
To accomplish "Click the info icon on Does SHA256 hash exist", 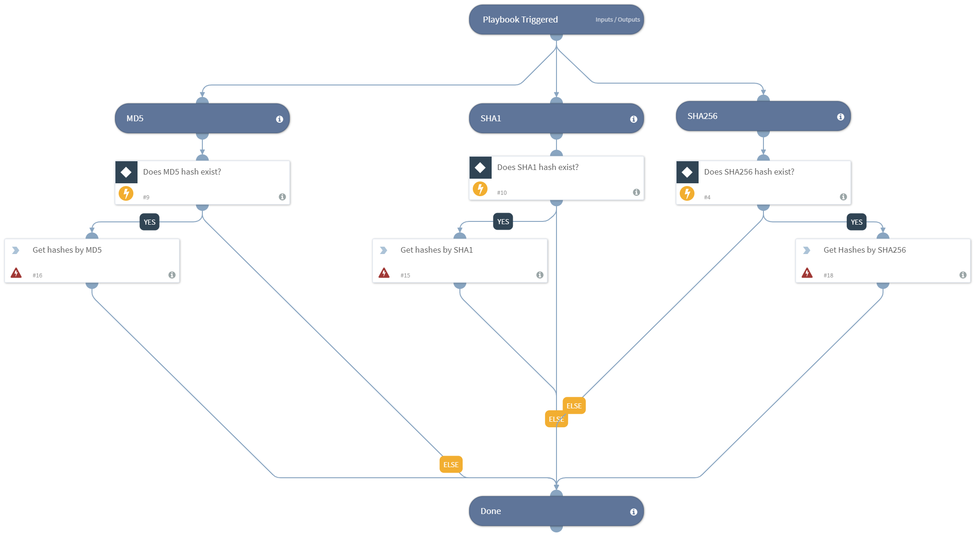I will (843, 197).
